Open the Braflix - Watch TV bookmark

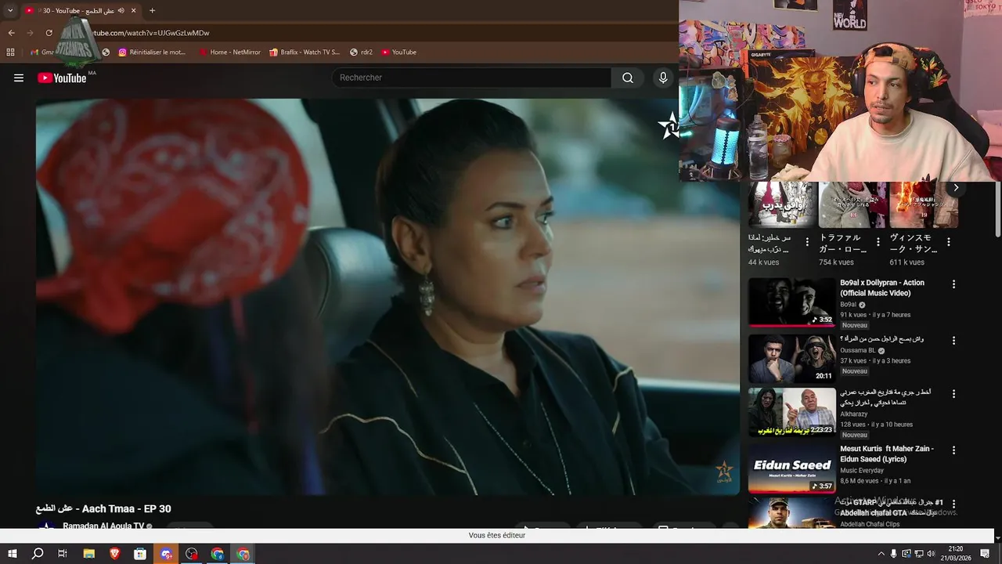point(305,52)
